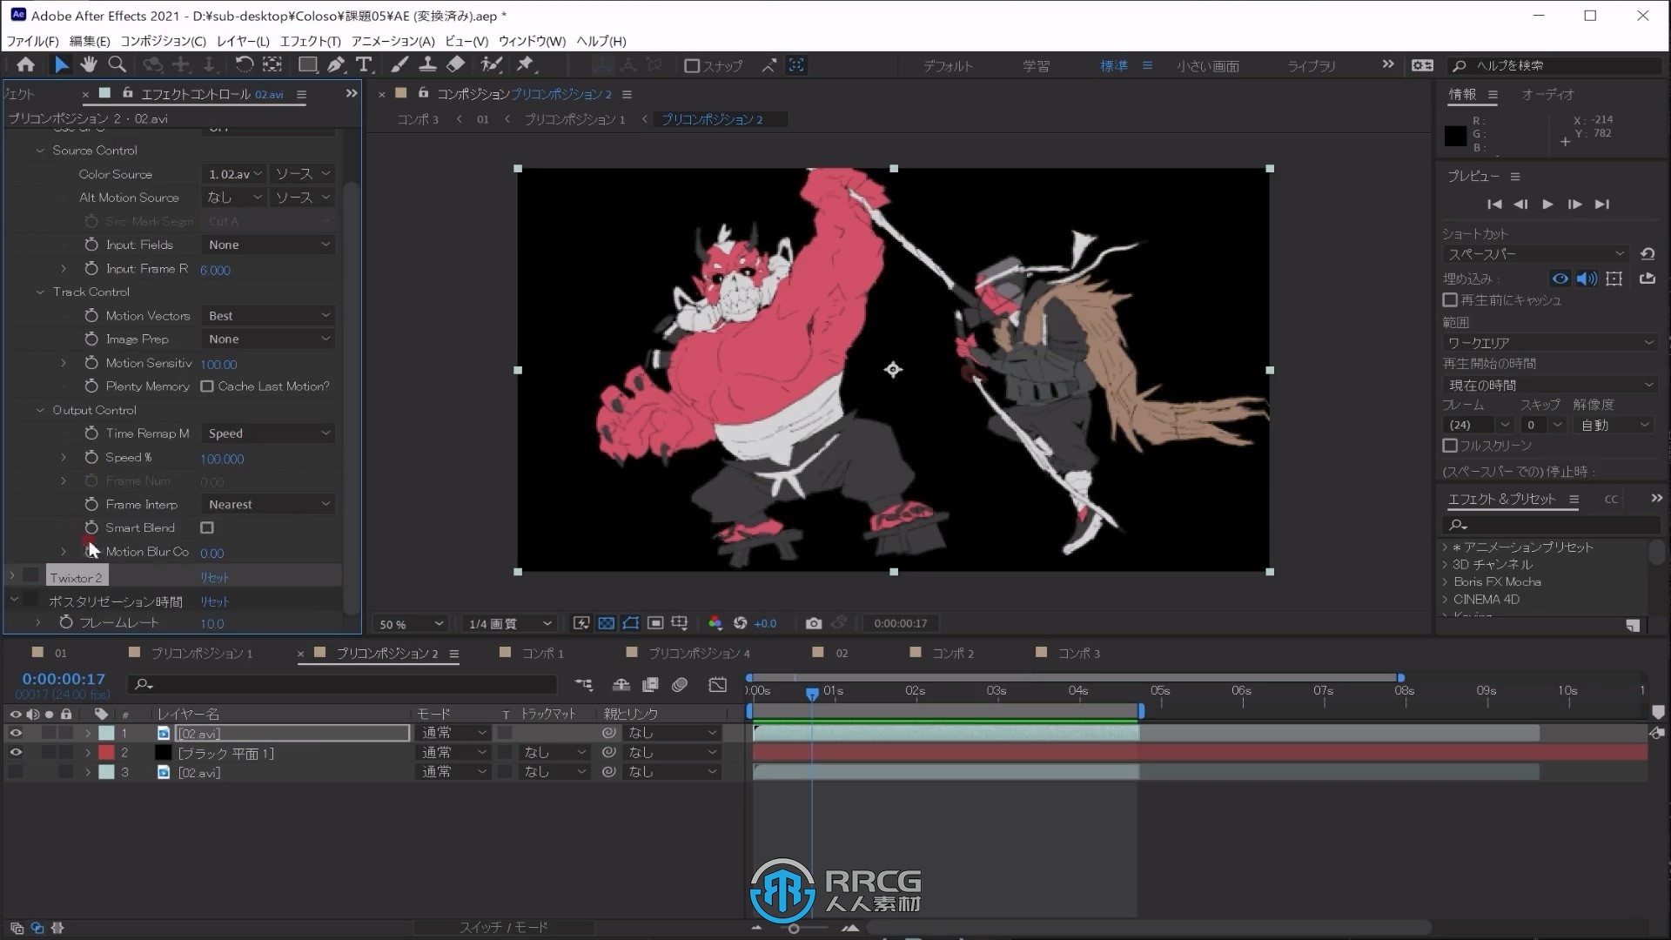Jump to the first frame
Viewport: 1671px width, 940px height.
point(1494,204)
